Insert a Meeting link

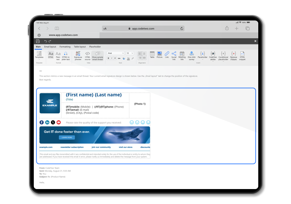tap(182, 56)
